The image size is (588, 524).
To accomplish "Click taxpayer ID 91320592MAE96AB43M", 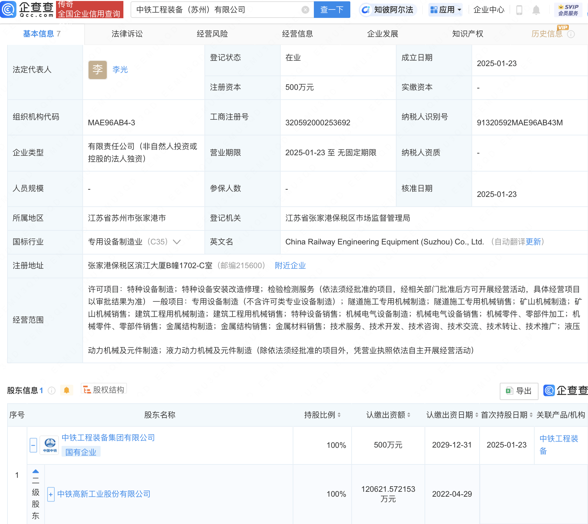I will point(520,123).
